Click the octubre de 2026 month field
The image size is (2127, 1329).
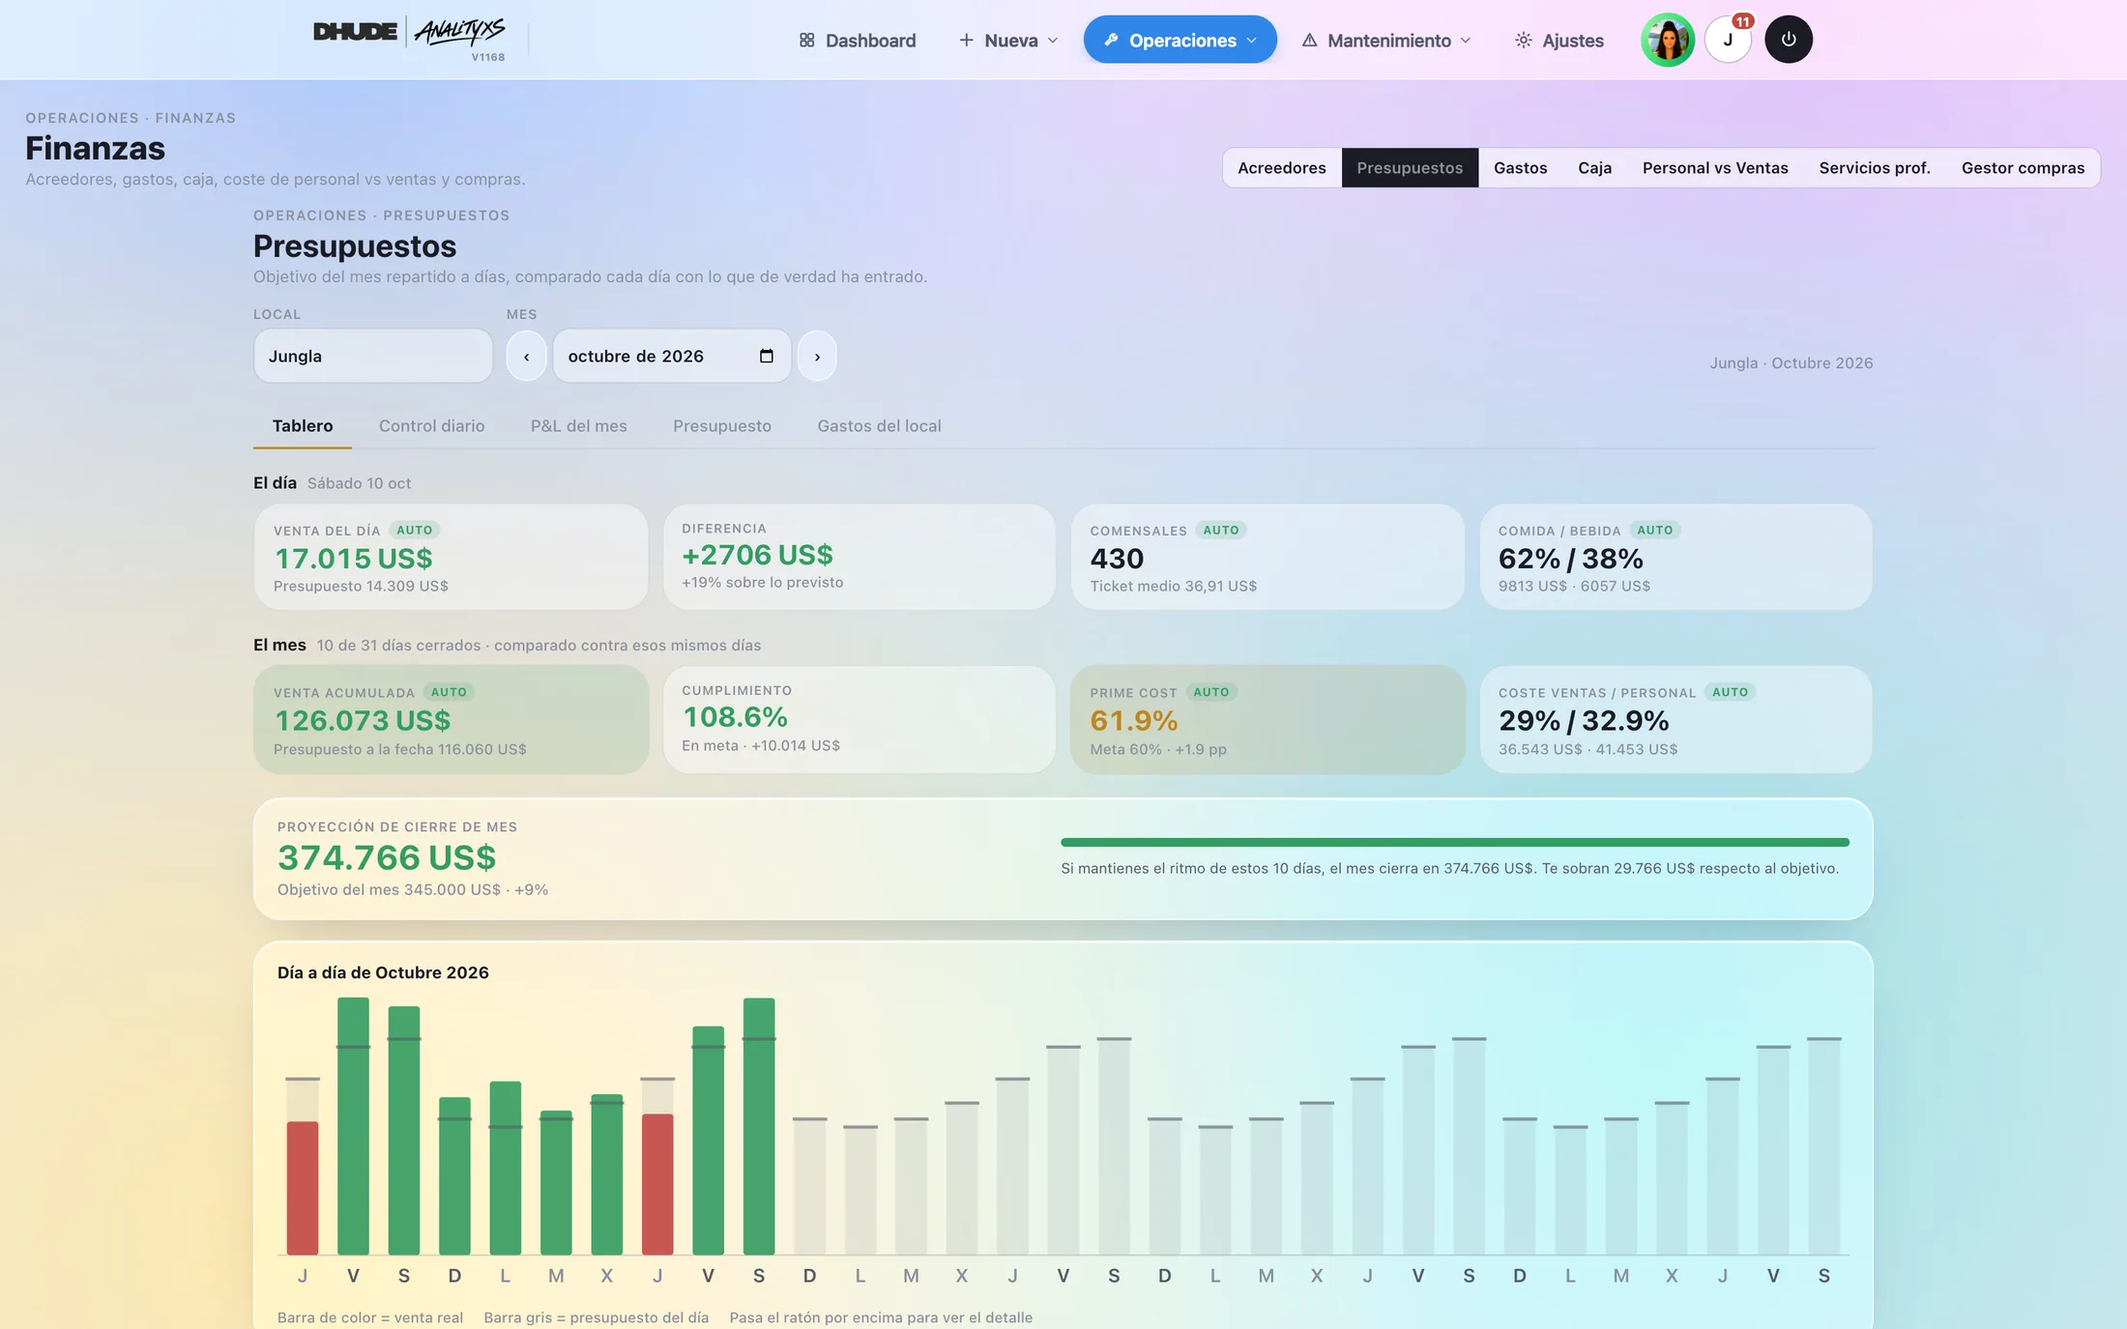click(x=672, y=356)
